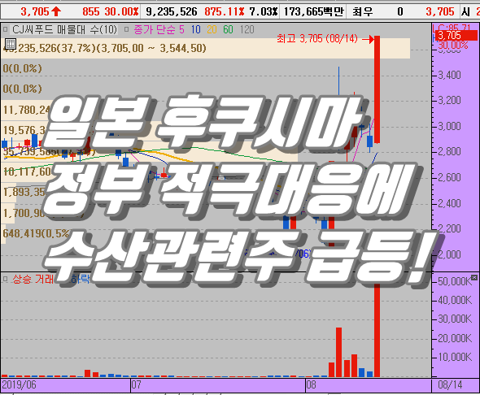Click the 9,235,526 volume figure

point(172,11)
